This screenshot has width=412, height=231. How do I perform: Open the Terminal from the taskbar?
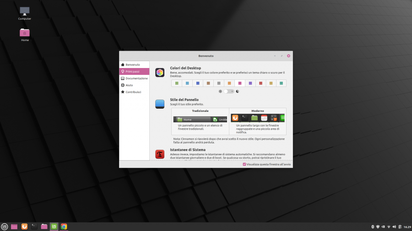click(34, 226)
